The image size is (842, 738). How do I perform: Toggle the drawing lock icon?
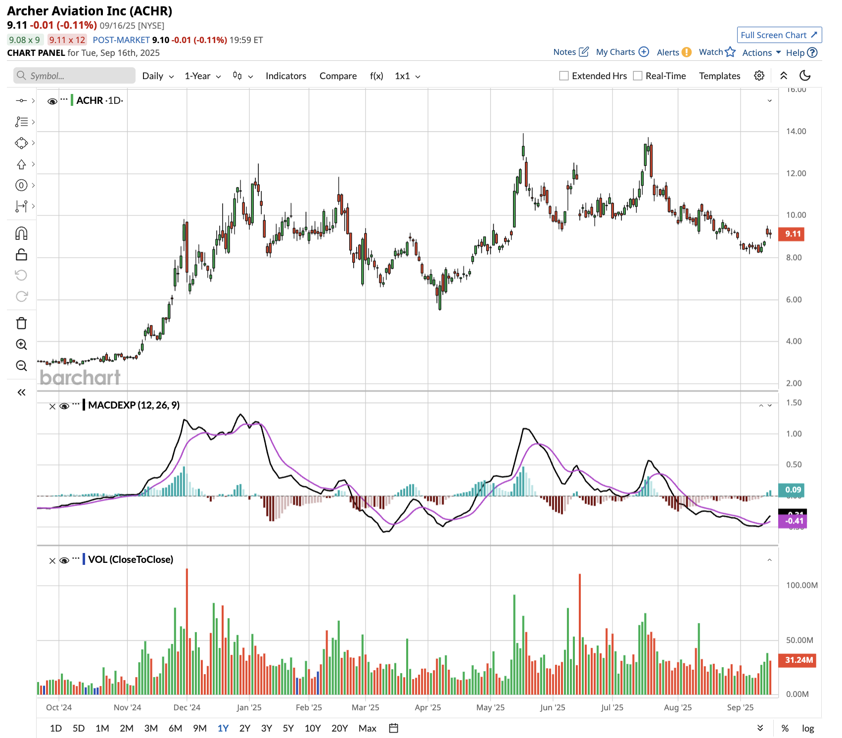(x=21, y=254)
